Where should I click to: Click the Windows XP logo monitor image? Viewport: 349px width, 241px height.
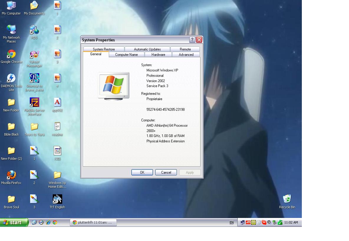113,86
